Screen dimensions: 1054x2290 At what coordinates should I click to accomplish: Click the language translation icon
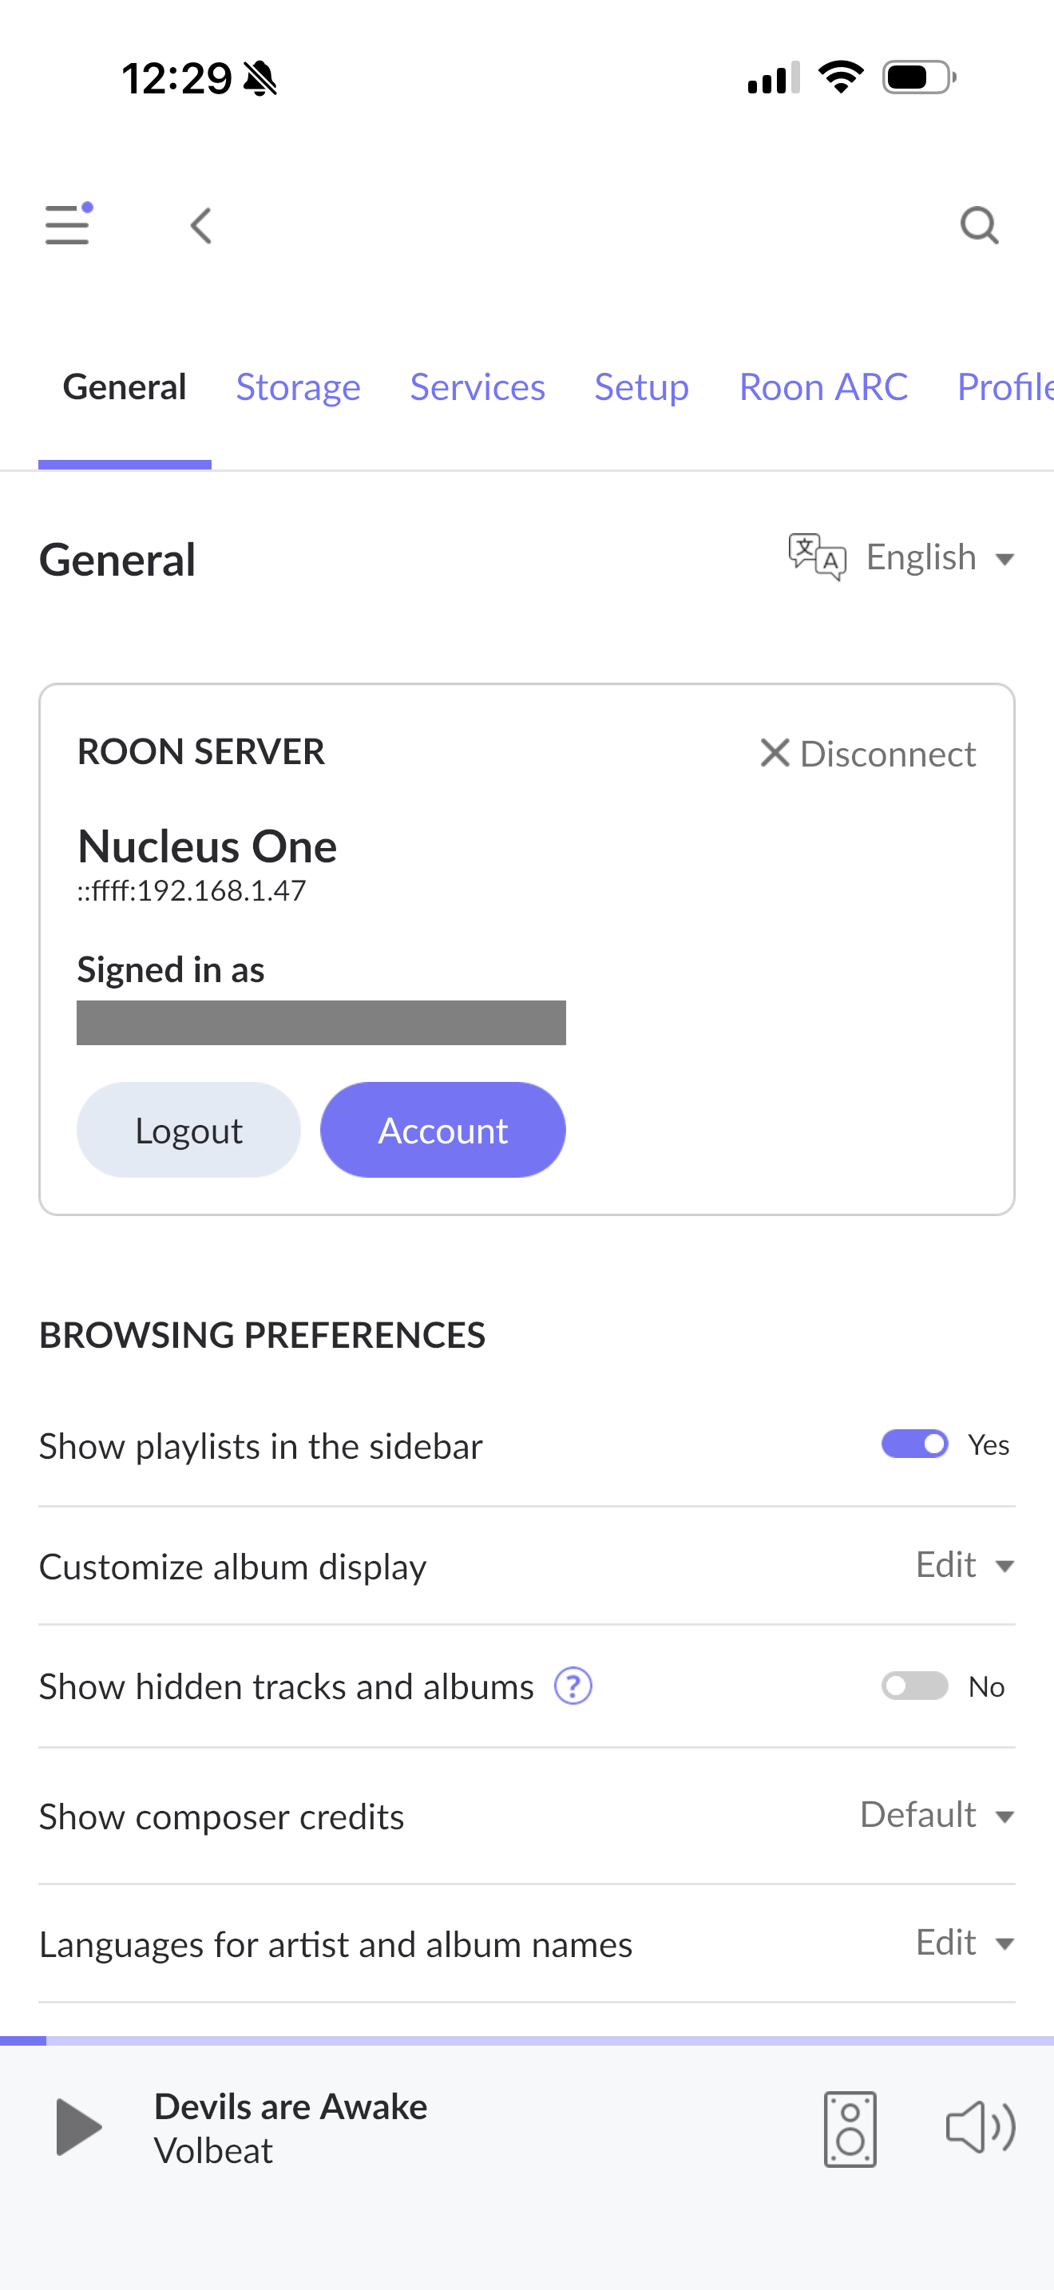pos(816,557)
